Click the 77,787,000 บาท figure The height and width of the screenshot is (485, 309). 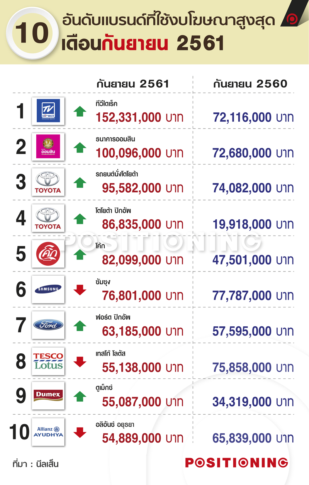point(253,296)
